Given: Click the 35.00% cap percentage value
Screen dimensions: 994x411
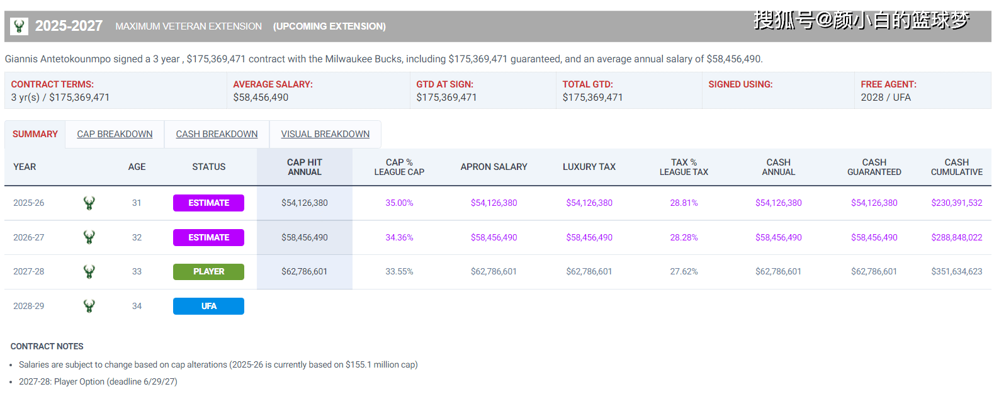Looking at the screenshot, I should click(x=399, y=203).
